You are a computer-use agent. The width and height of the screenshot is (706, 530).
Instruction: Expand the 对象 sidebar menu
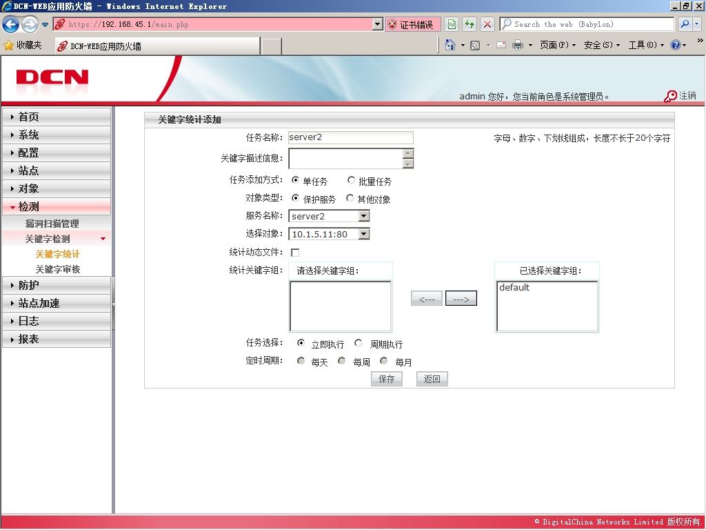pos(57,189)
